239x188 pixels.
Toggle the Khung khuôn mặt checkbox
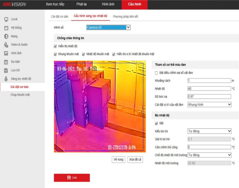[55, 54]
